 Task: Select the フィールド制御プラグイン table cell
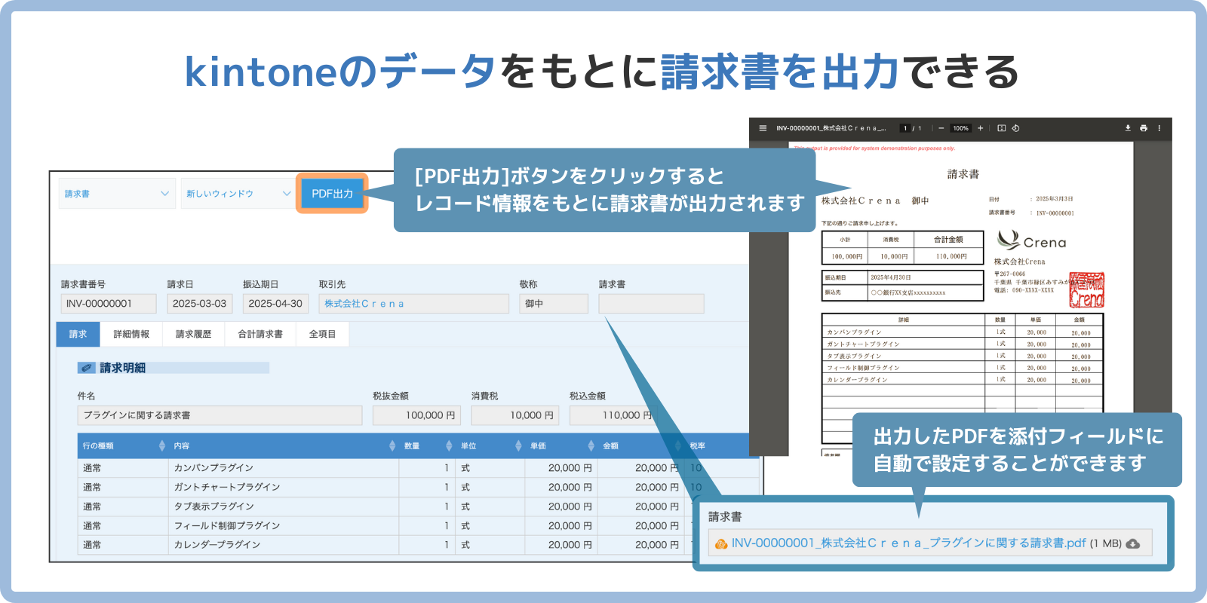pyautogui.click(x=284, y=525)
